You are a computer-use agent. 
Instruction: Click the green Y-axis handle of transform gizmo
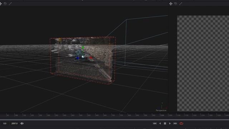tap(83, 47)
